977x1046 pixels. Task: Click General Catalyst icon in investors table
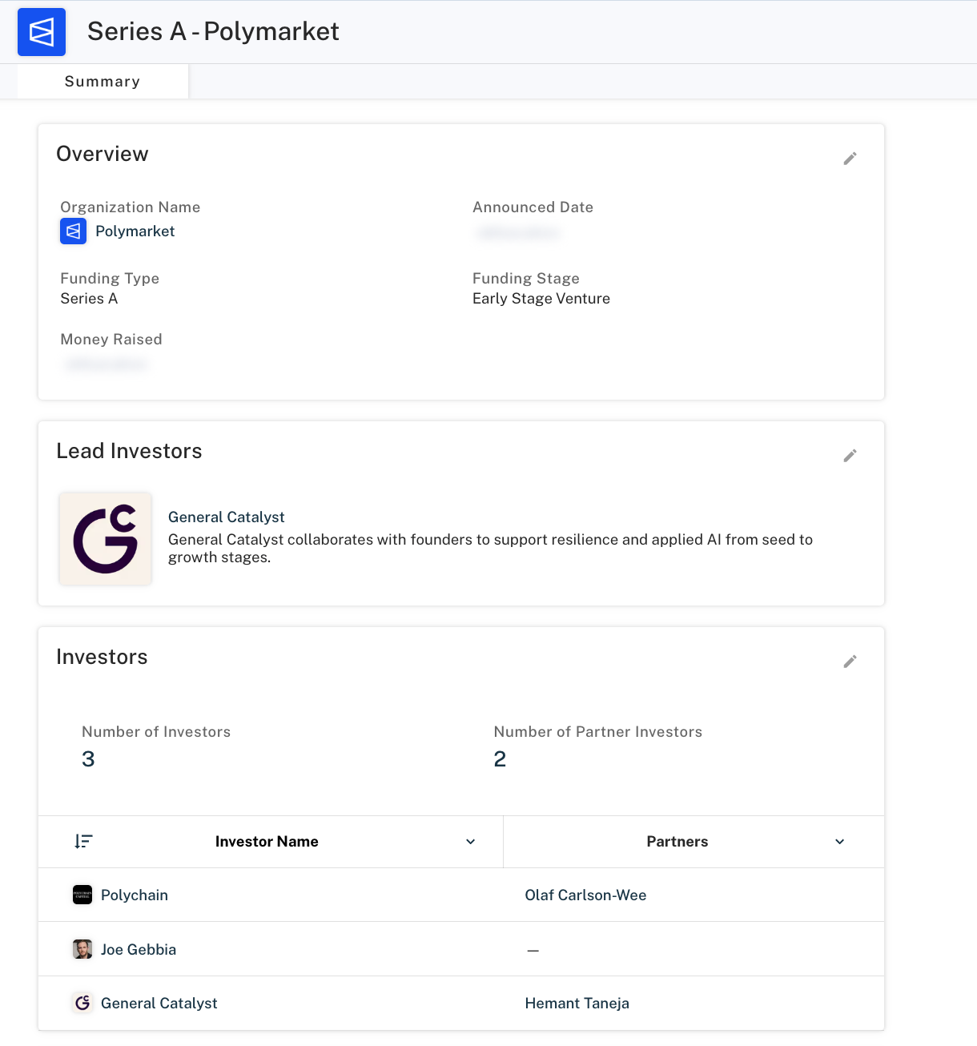click(x=82, y=1004)
